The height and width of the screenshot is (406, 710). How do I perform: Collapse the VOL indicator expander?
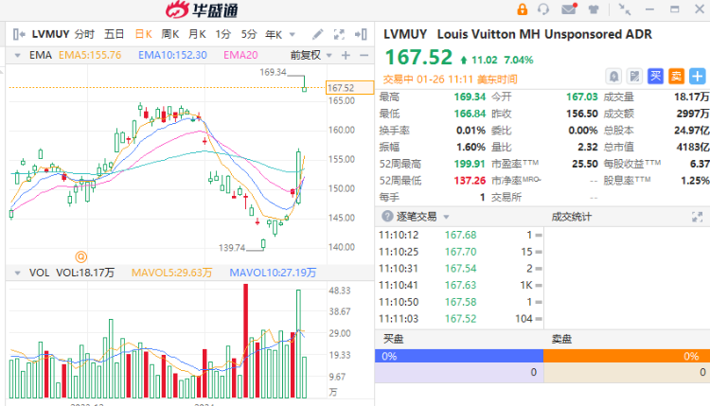pos(17,273)
